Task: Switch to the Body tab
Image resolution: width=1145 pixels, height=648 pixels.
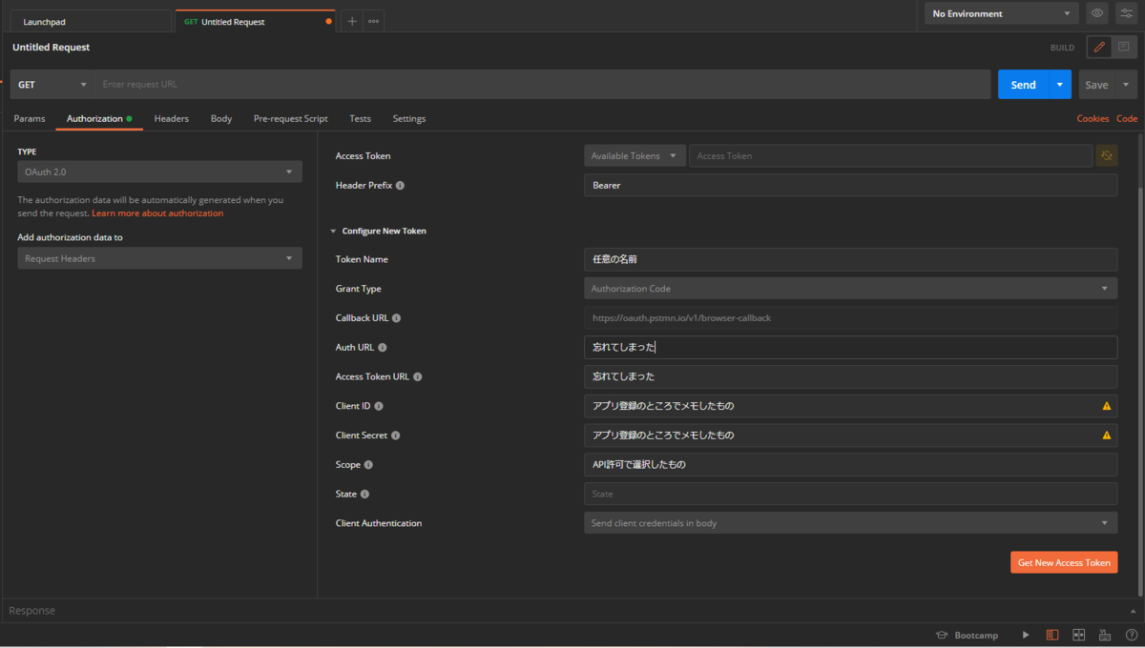Action: click(x=221, y=119)
